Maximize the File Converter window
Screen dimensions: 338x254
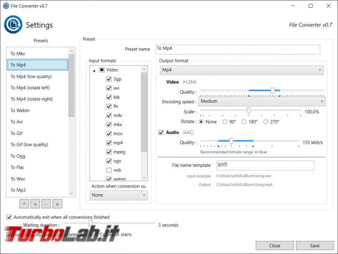(x=310, y=6)
